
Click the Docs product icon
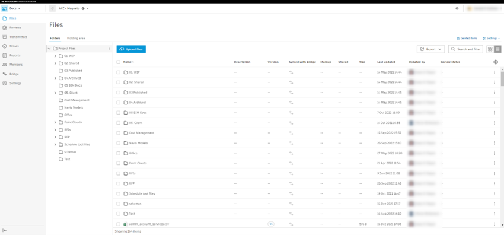click(x=5, y=8)
